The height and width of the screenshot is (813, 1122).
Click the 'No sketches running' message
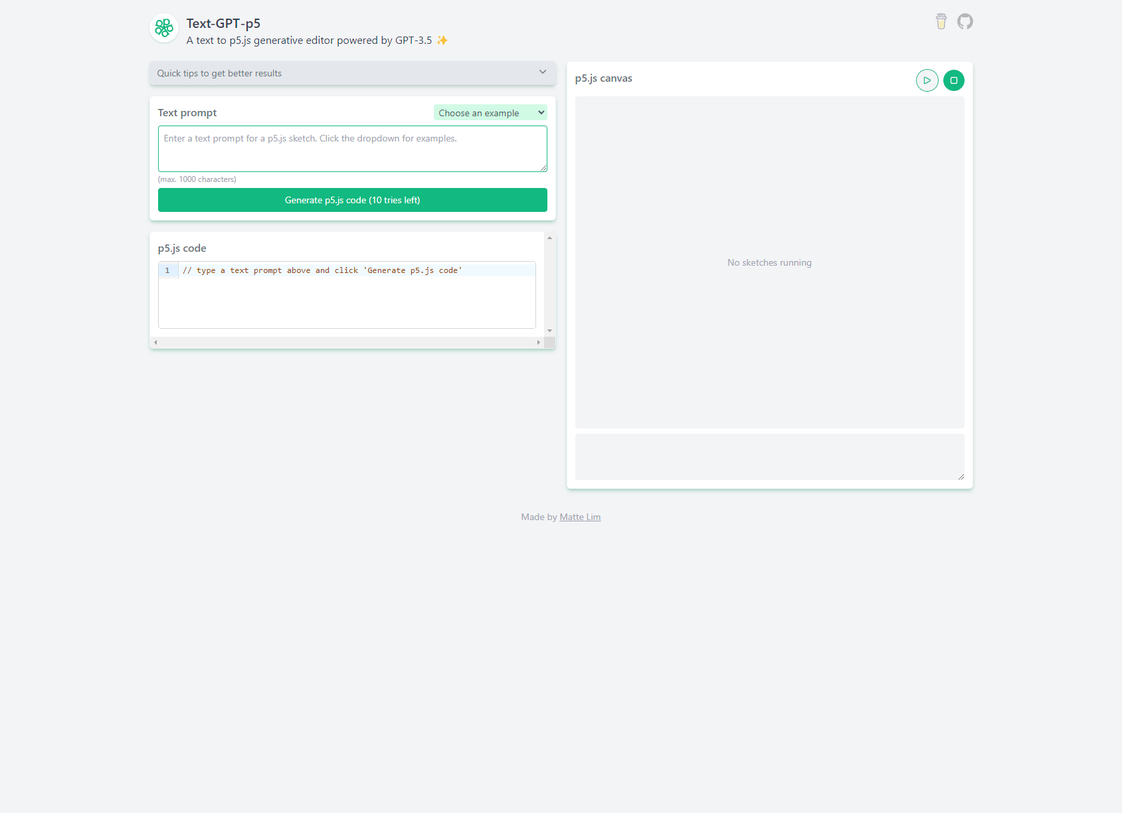point(769,262)
